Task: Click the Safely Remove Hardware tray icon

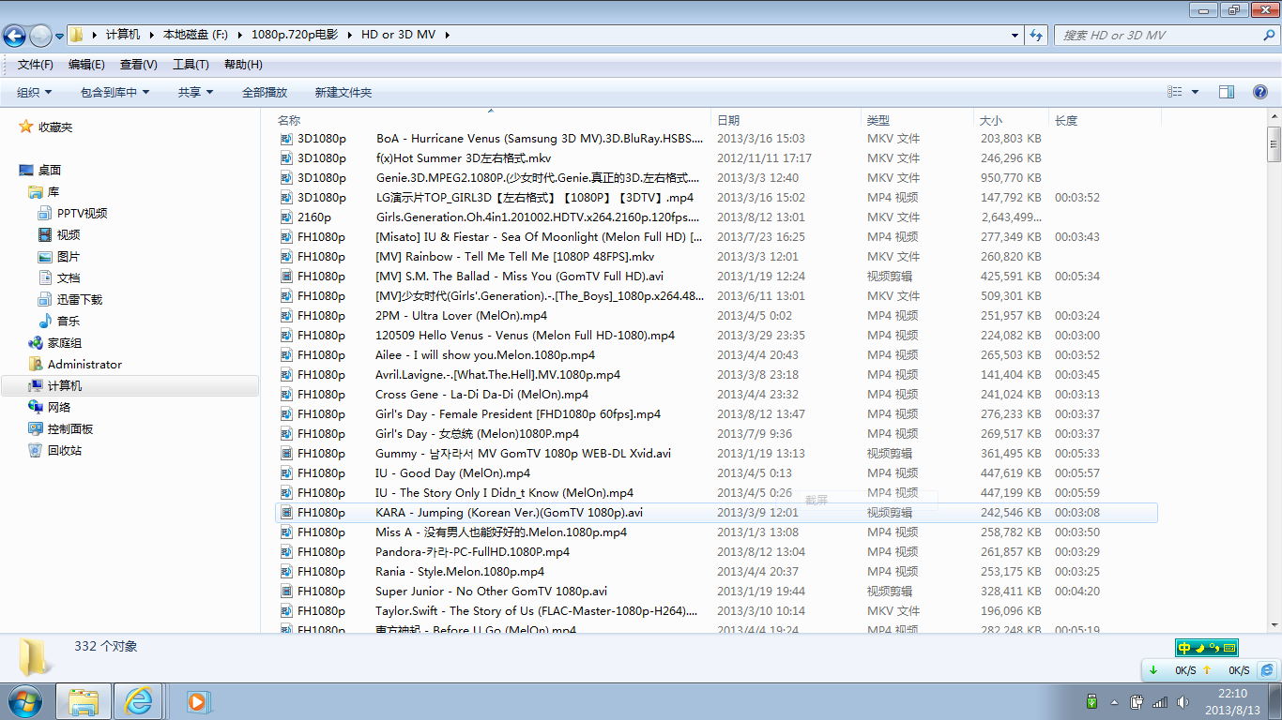Action: [1091, 701]
